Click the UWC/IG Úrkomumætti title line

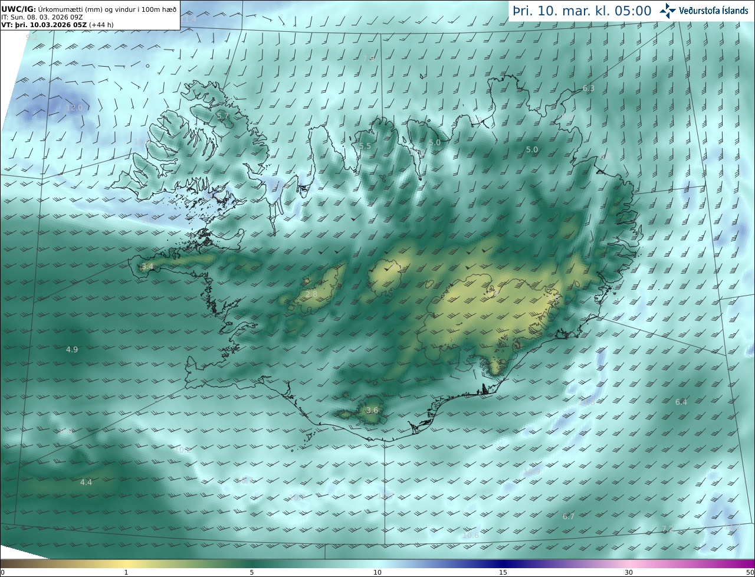coord(88,9)
